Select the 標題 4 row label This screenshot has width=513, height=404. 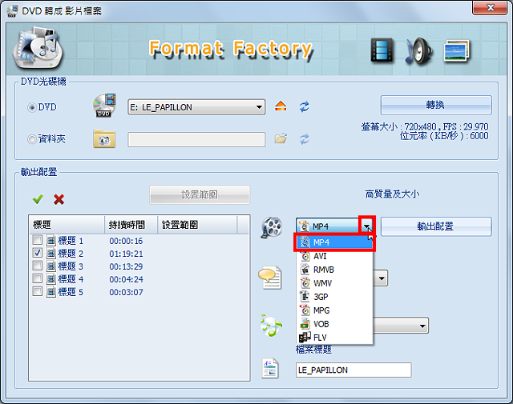tap(71, 279)
